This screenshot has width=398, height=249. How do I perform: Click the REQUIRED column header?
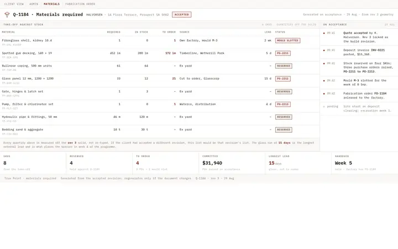[113, 32]
